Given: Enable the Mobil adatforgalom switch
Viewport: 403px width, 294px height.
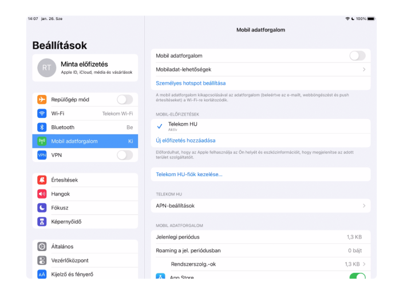Looking at the screenshot, I should click(x=357, y=55).
